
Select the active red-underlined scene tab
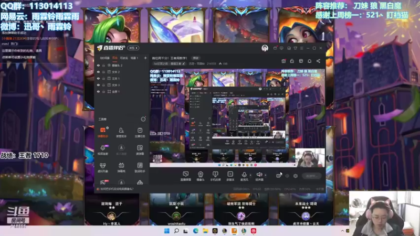coord(115,58)
